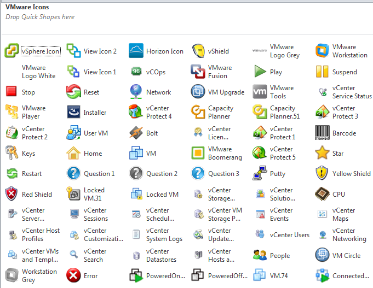Viewport: 373px width, 288px height.
Task: Select the Red Shield shape
Action: pyautogui.click(x=11, y=194)
